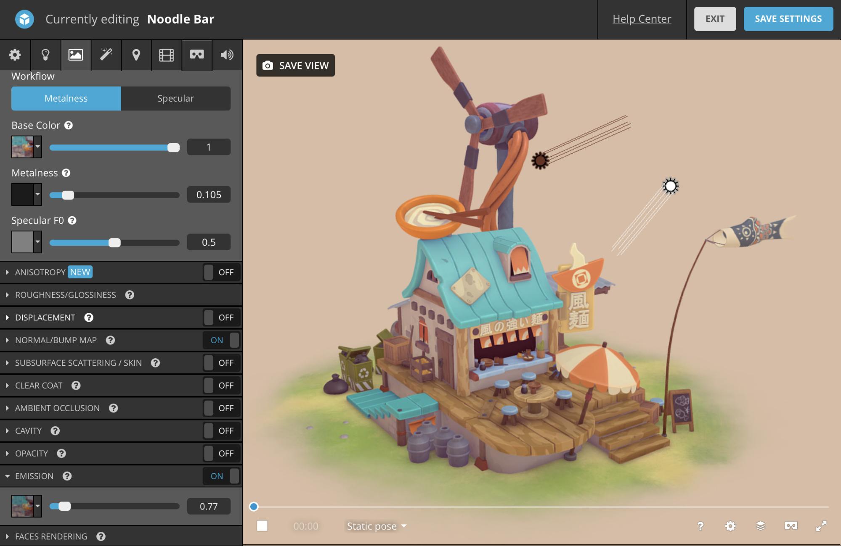Open the Lighting tab with the lightbulb icon
This screenshot has width=841, height=546.
(45, 55)
